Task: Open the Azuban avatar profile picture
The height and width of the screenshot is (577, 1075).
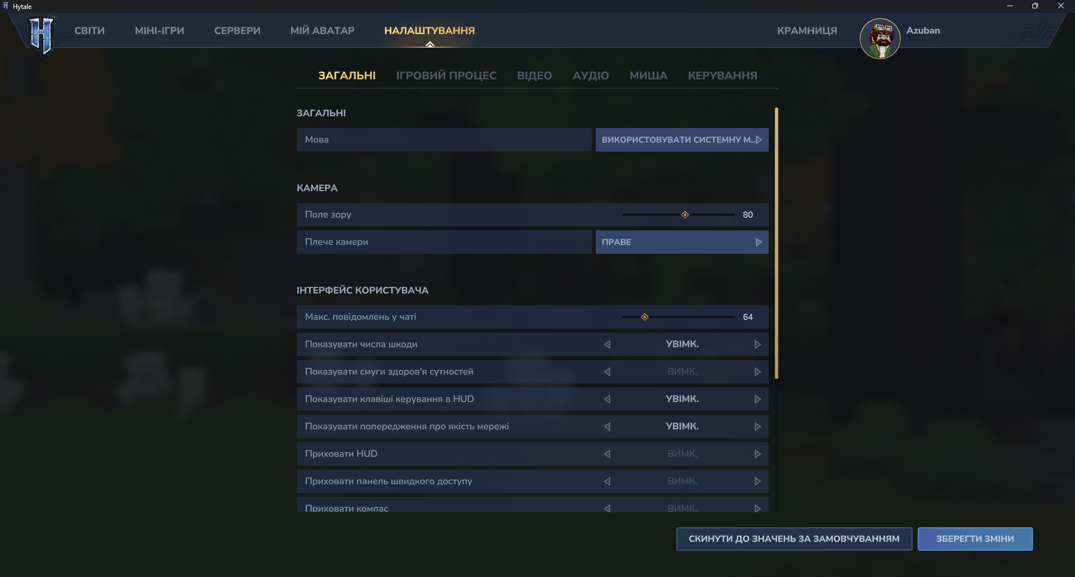Action: point(880,38)
